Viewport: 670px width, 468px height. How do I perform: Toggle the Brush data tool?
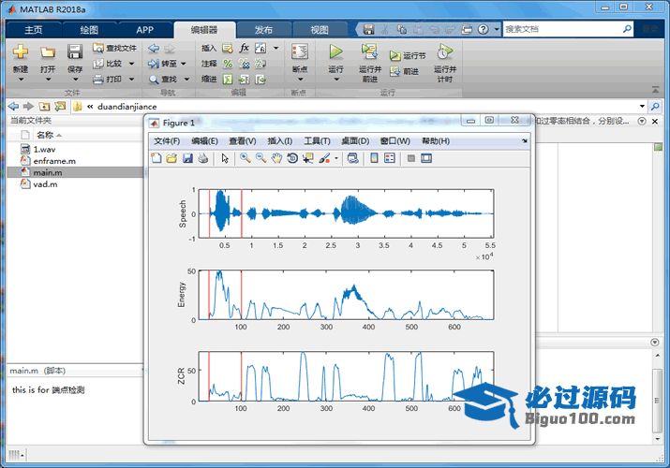pyautogui.click(x=325, y=158)
